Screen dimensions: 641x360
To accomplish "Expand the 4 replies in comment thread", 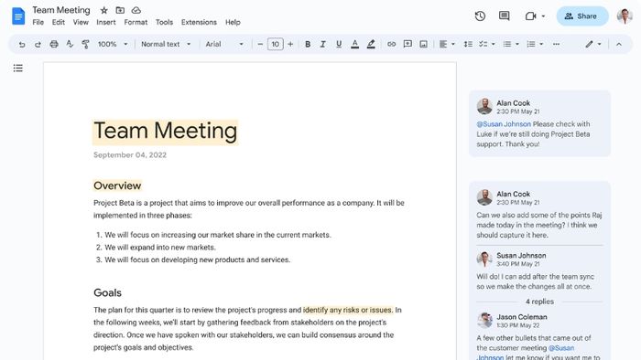I will coord(539,302).
